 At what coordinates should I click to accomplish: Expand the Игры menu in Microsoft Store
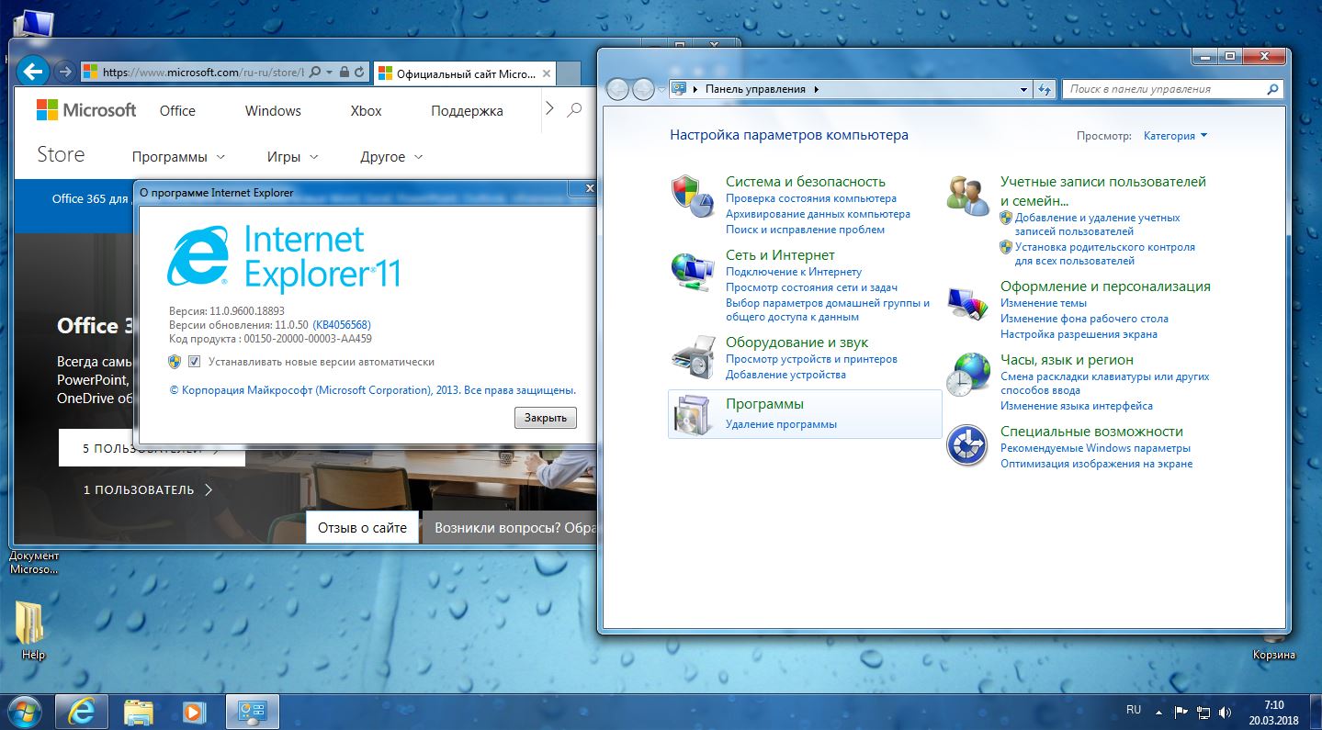click(x=293, y=157)
